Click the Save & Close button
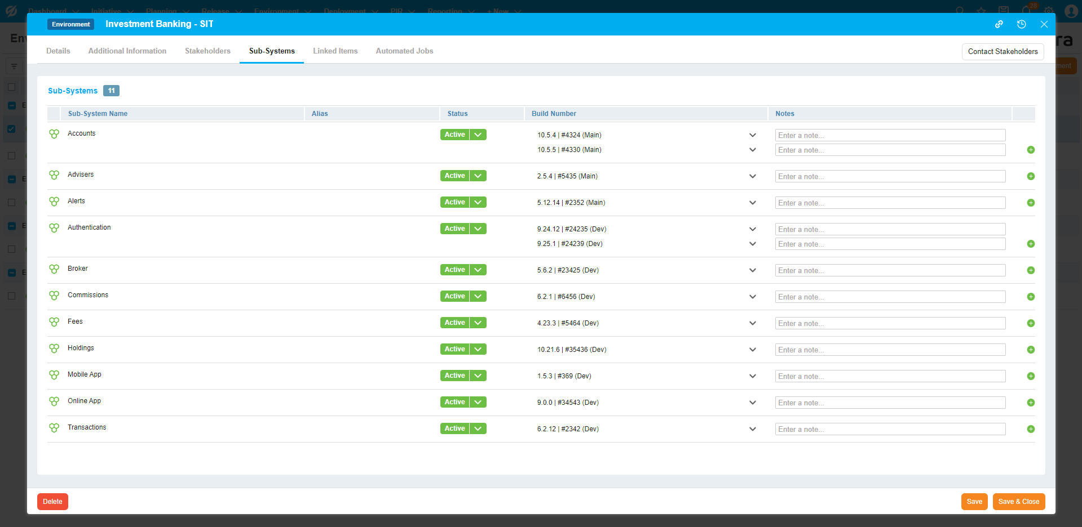Viewport: 1082px width, 527px height. (1018, 502)
